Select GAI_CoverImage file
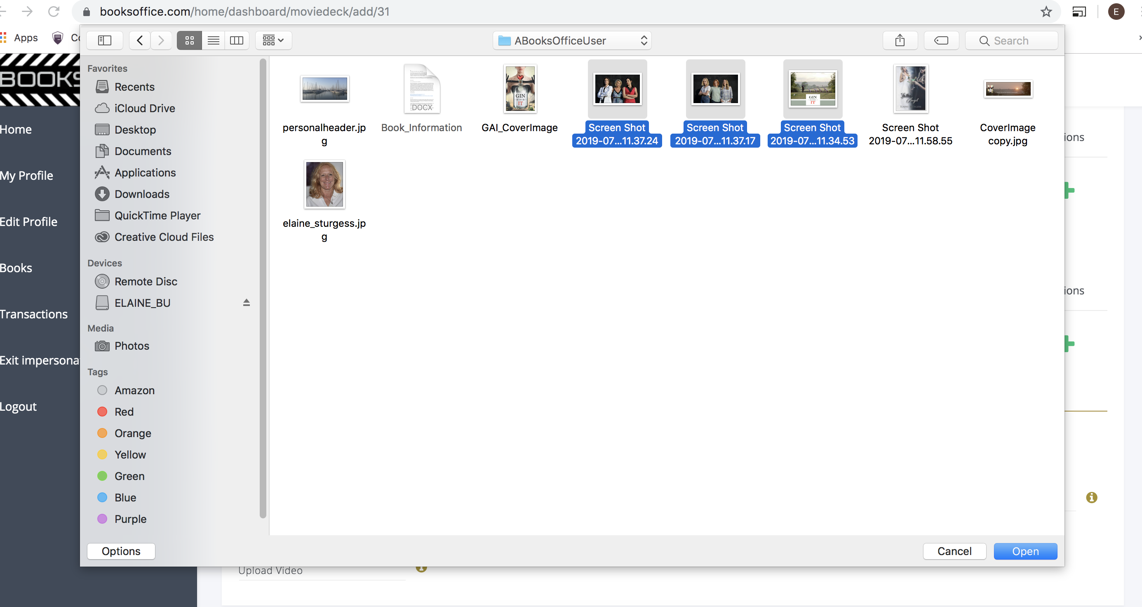Viewport: 1142px width, 607px height. click(519, 89)
